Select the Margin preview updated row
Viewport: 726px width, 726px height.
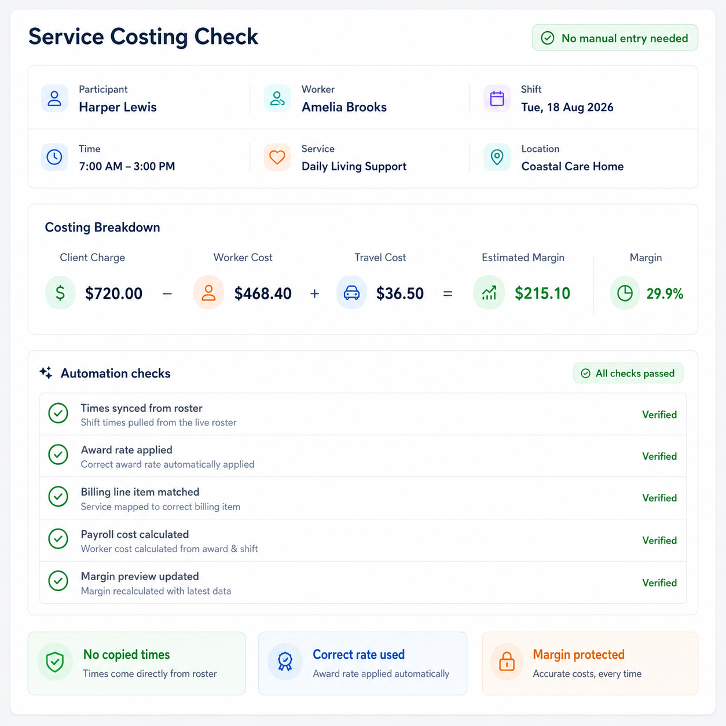363,582
